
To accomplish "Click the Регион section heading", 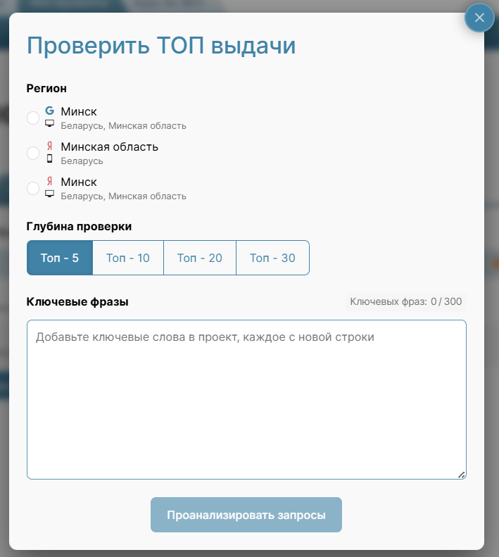I will point(46,88).
